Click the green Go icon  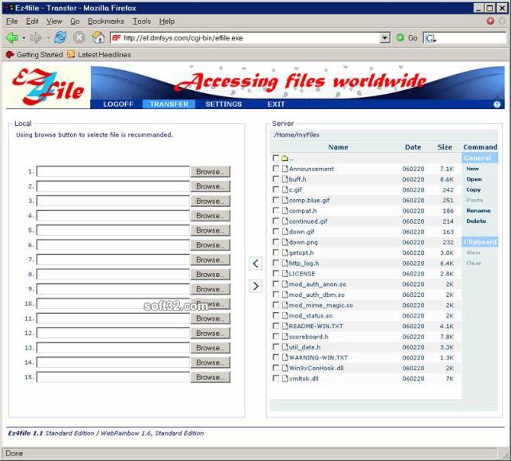pyautogui.click(x=400, y=38)
